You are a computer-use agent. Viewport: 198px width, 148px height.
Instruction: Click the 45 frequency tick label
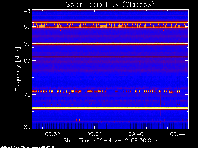(x=27, y=11)
